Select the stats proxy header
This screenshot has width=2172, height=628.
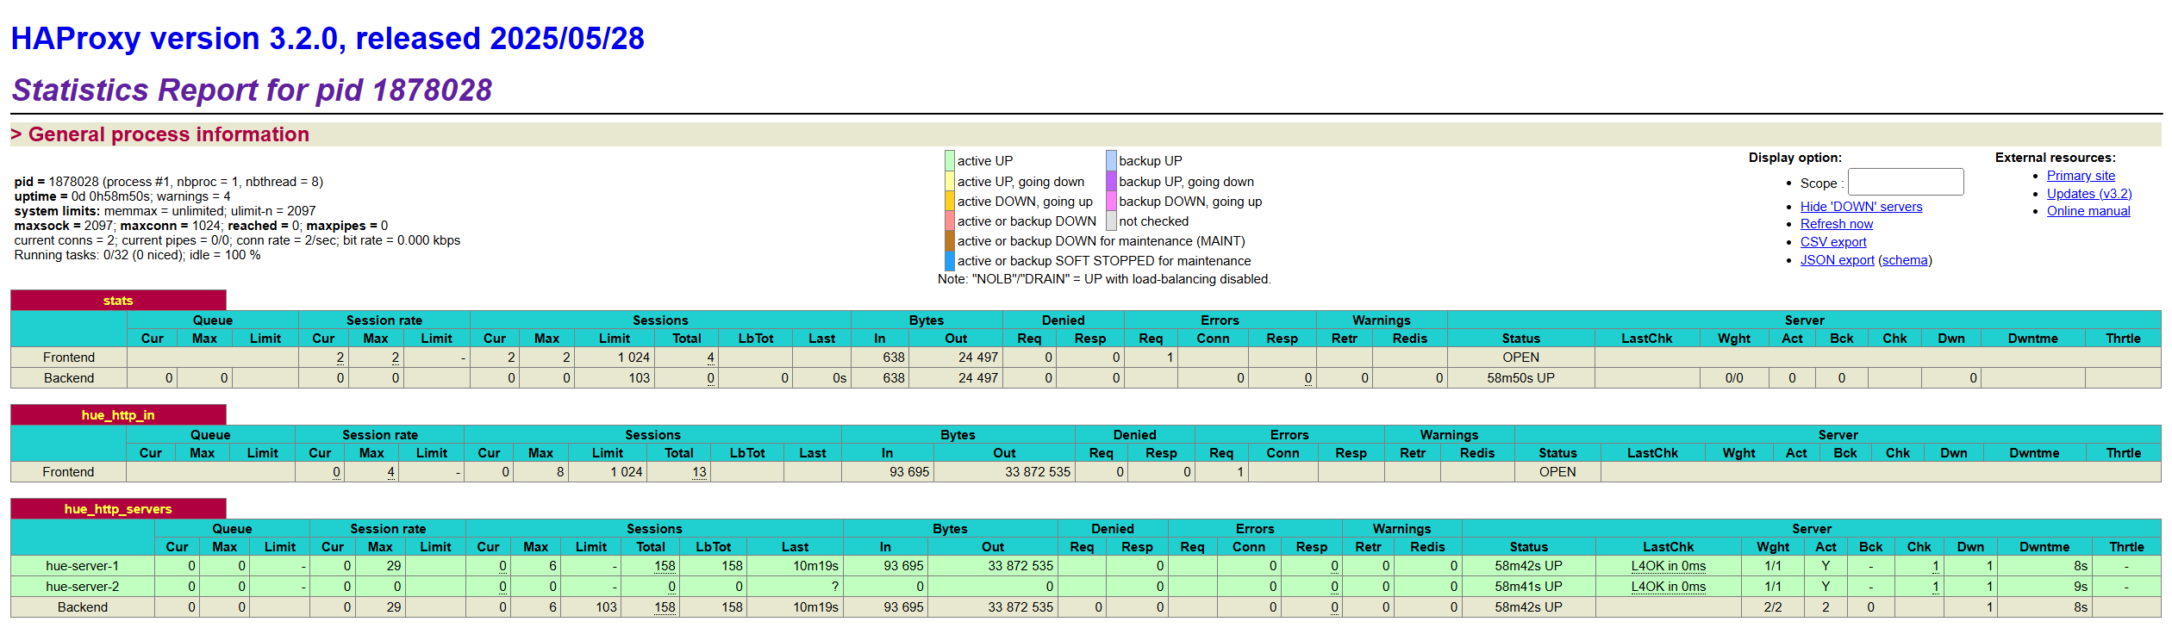click(118, 301)
